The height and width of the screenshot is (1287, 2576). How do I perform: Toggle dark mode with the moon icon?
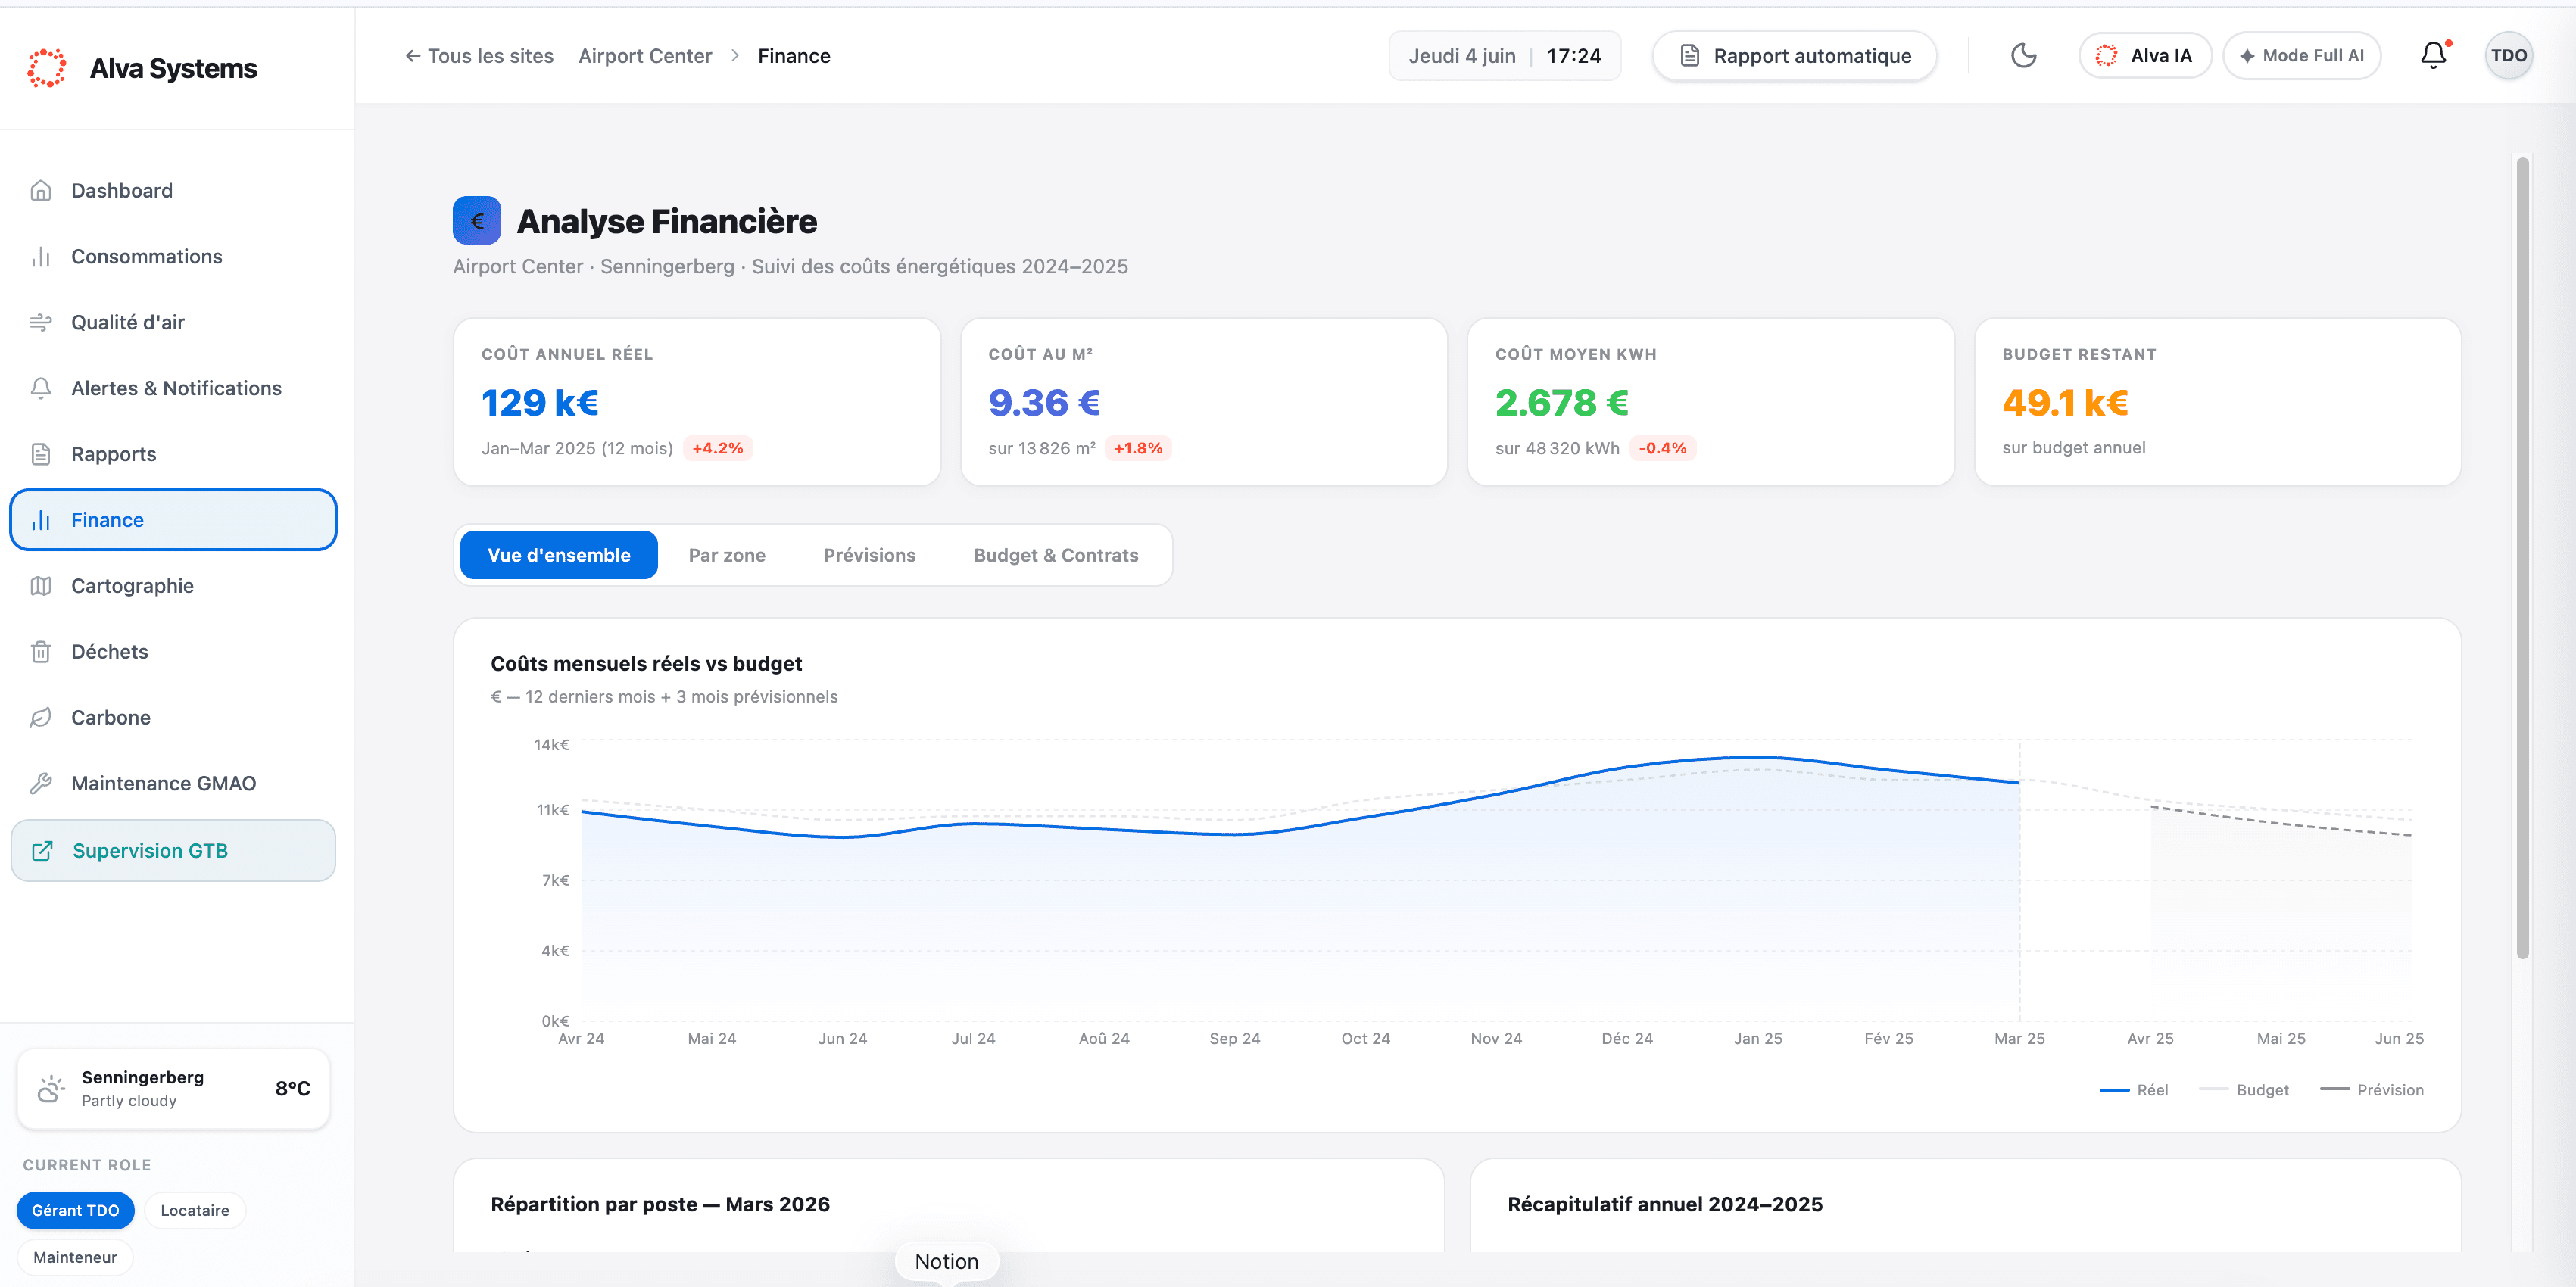tap(2023, 56)
